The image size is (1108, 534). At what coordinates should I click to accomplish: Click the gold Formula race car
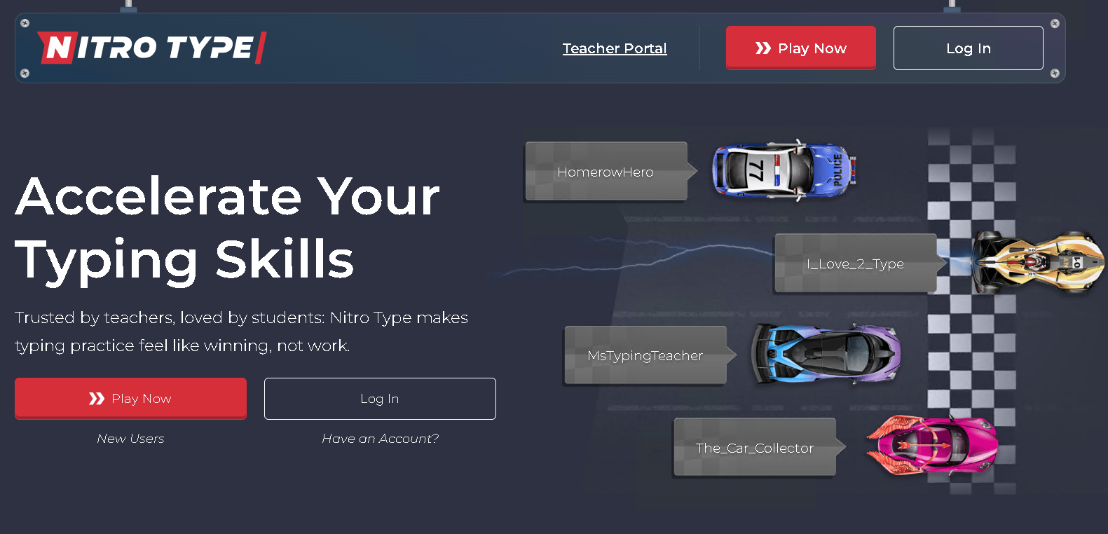(1037, 263)
